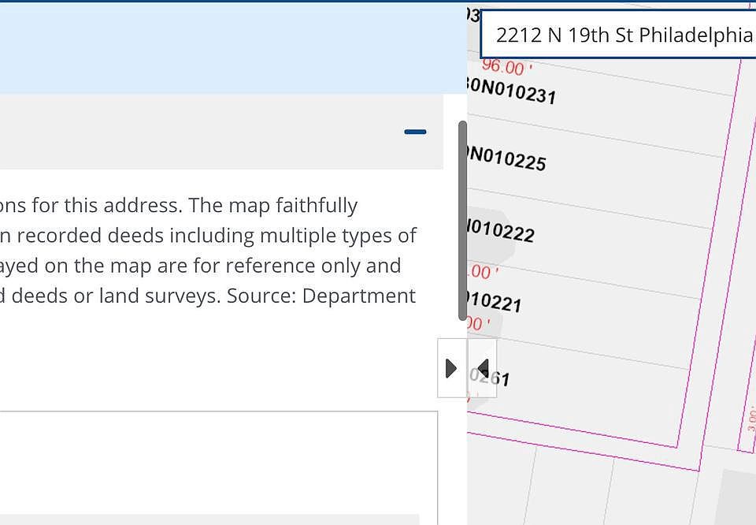Image resolution: width=756 pixels, height=525 pixels.
Task: Click the gray building footprint in bottom-right corner
Action: pyautogui.click(x=740, y=497)
